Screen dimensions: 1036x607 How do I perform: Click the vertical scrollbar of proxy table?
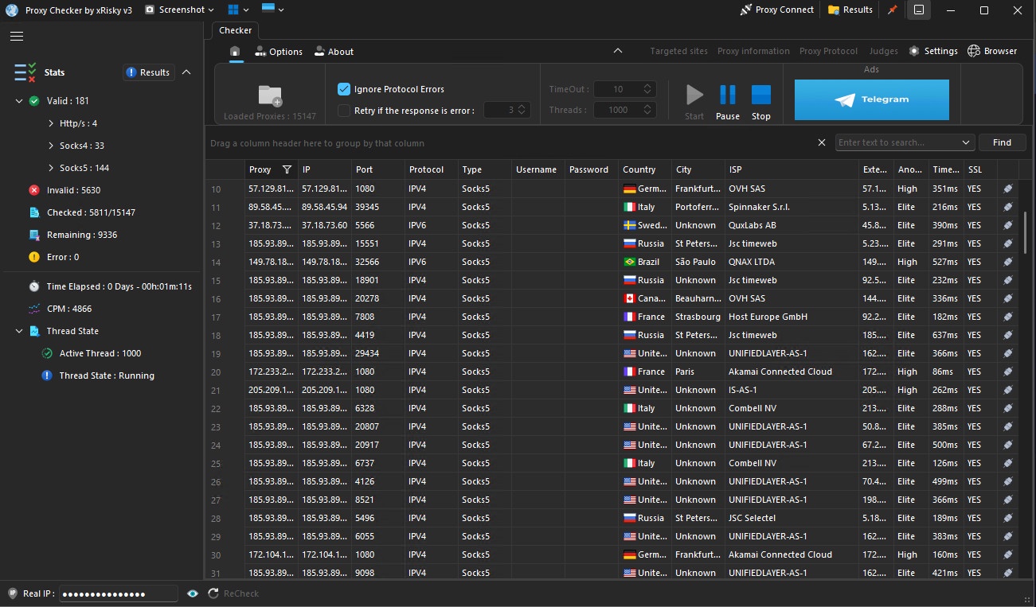1025,232
